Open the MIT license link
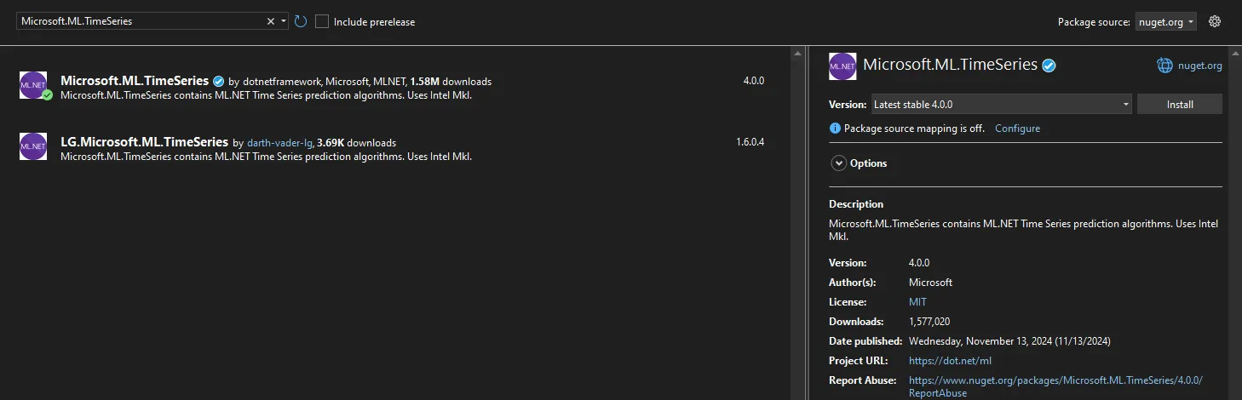 (917, 302)
